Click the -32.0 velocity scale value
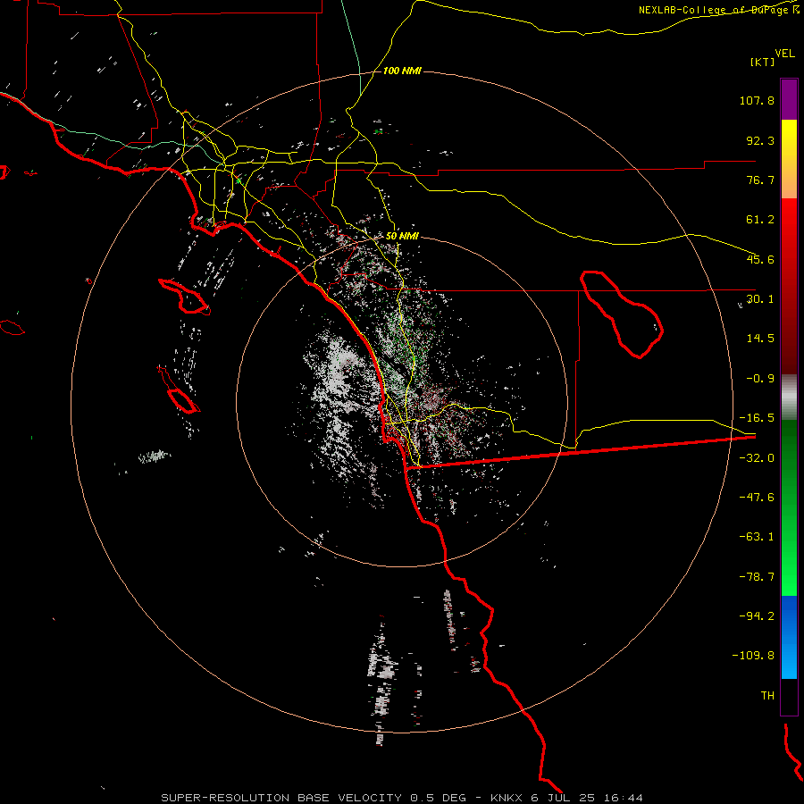804x804 pixels. coord(757,458)
